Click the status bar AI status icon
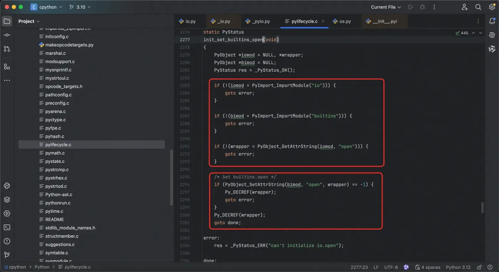Screen dimensions: 499x272 [x=406, y=267]
